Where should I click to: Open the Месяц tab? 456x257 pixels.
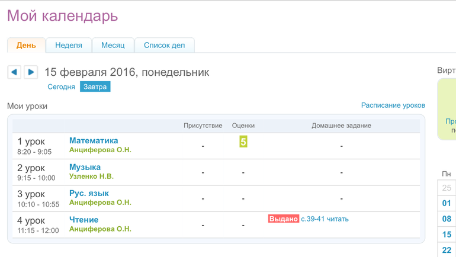tap(113, 46)
